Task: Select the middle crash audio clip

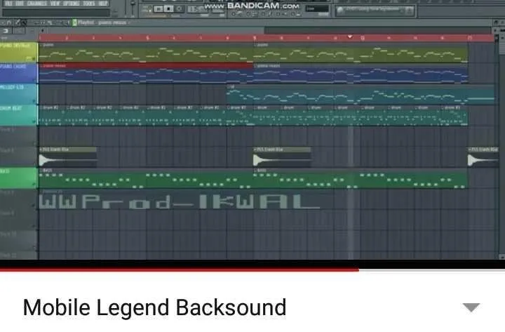Action: pyautogui.click(x=282, y=157)
